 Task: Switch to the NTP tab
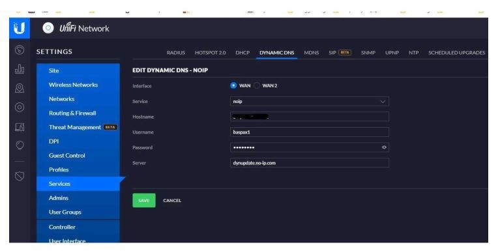click(x=413, y=53)
